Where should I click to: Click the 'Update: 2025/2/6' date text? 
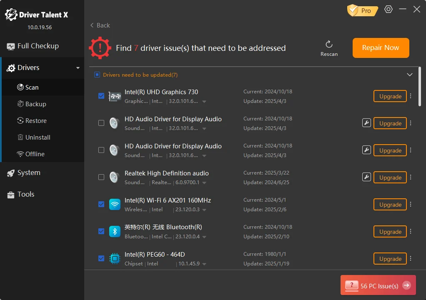(265, 209)
